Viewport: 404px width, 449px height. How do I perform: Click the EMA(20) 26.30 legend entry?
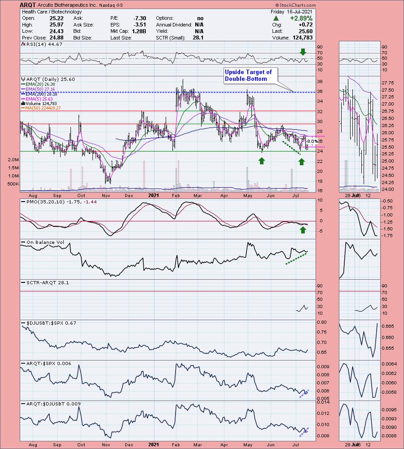click(38, 84)
